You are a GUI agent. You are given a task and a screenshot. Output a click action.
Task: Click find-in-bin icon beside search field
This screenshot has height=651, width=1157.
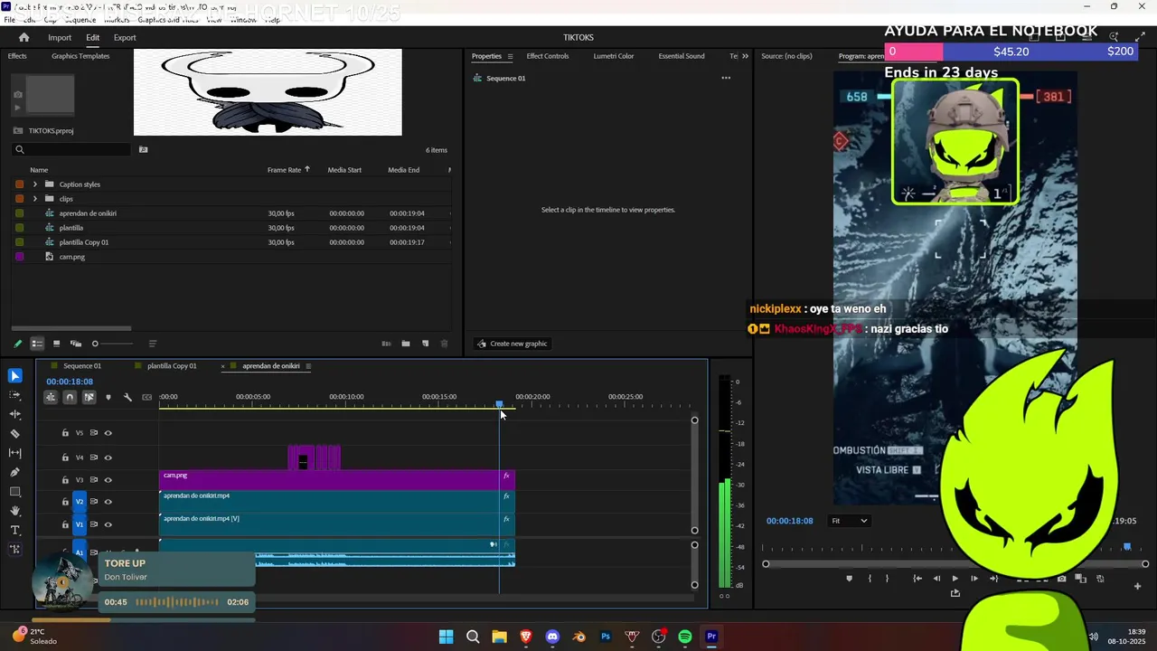point(144,150)
